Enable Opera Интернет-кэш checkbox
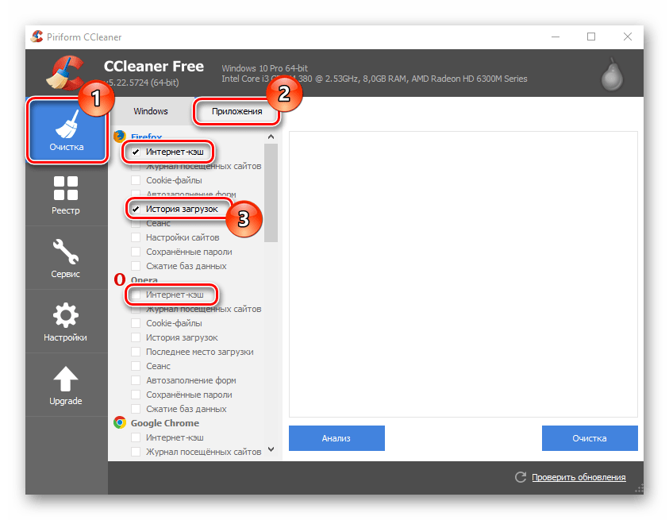 pyautogui.click(x=136, y=295)
